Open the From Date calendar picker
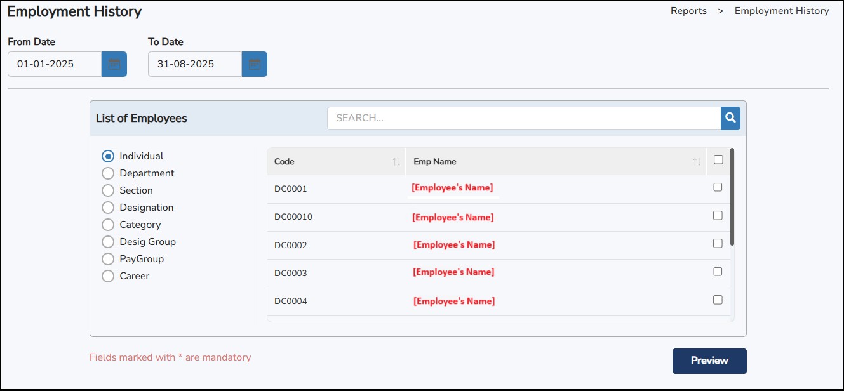The width and height of the screenshot is (844, 391). coord(114,64)
